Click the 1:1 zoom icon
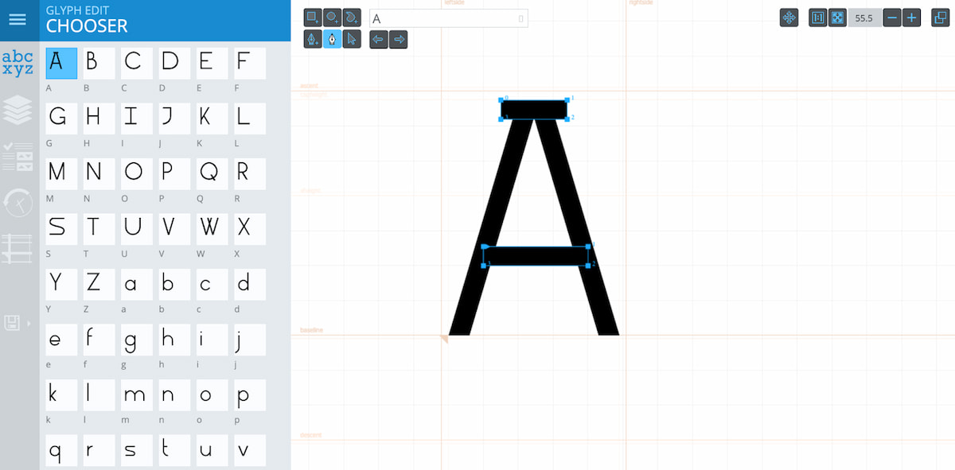The width and height of the screenshot is (955, 470). coord(820,17)
